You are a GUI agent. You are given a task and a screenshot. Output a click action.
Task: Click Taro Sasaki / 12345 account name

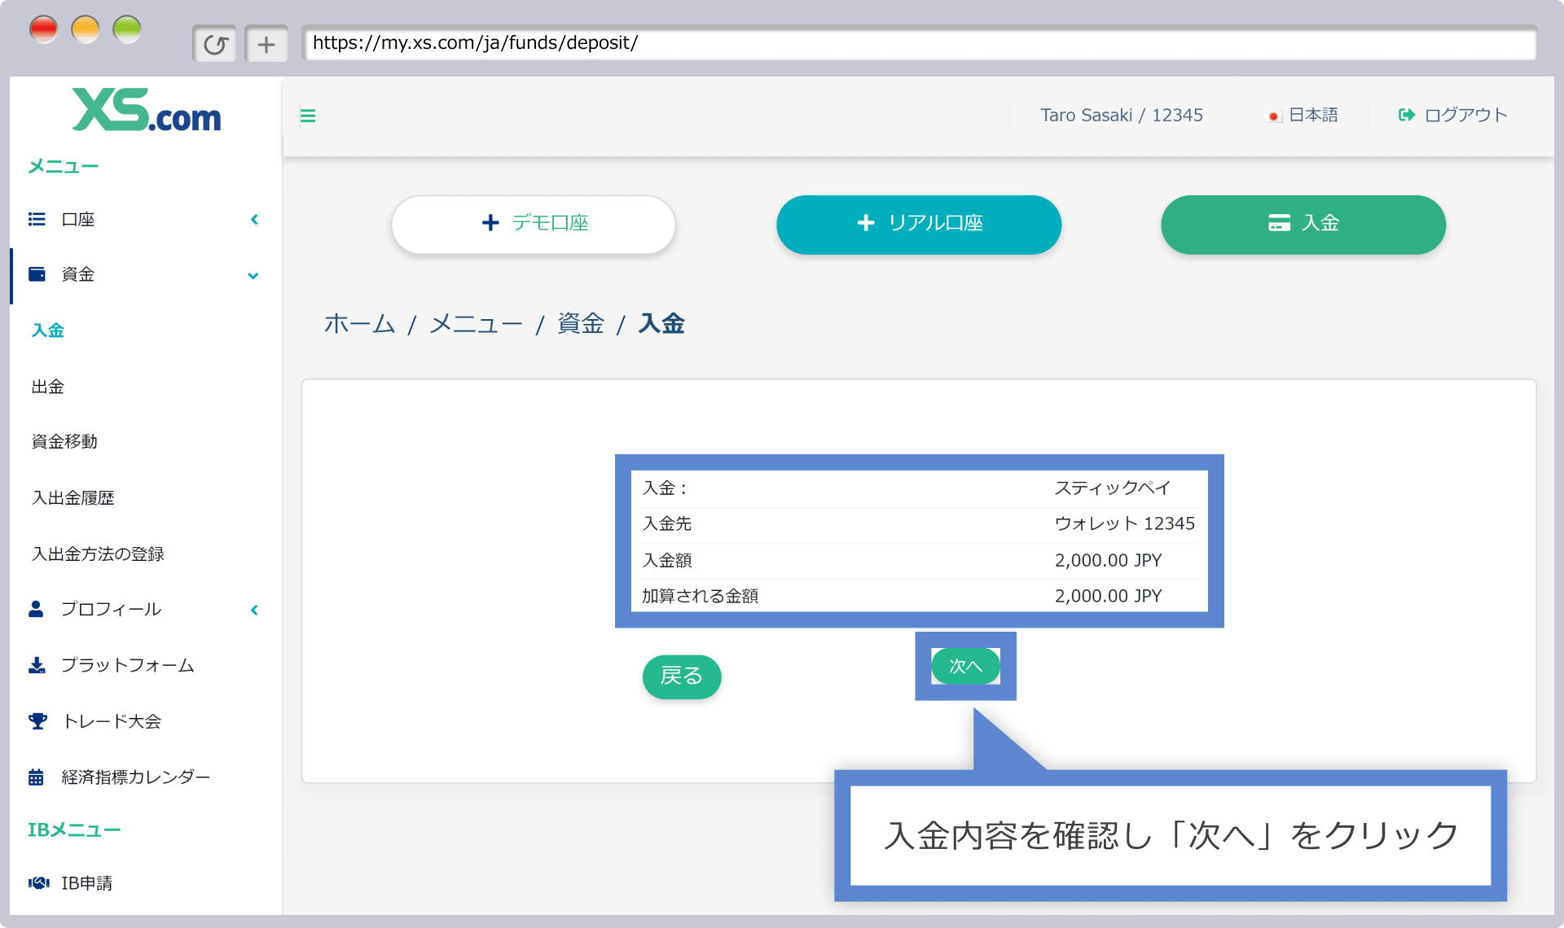click(1122, 116)
